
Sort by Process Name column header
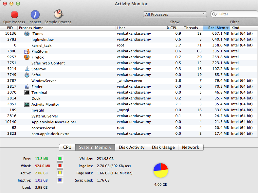coord(66,28)
